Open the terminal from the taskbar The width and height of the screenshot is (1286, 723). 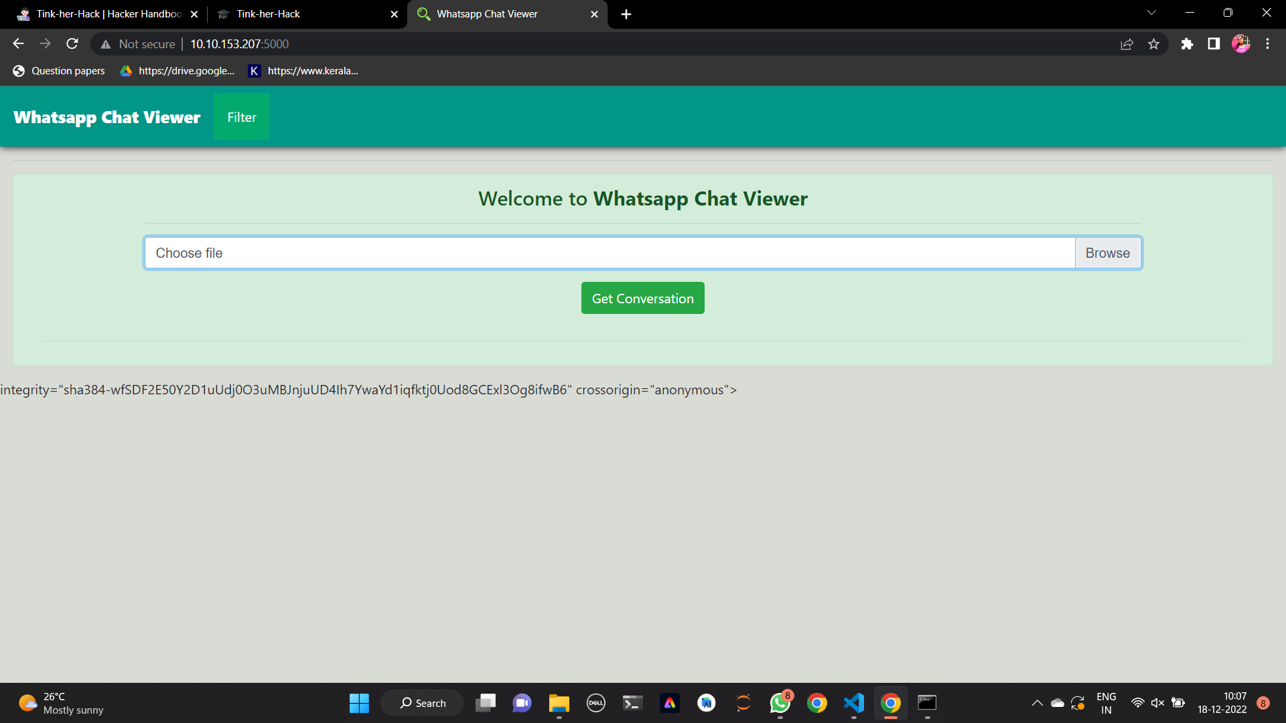[632, 703]
